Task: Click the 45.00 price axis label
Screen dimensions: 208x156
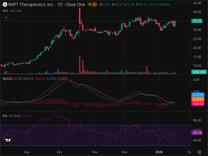Action: click(197, 3)
